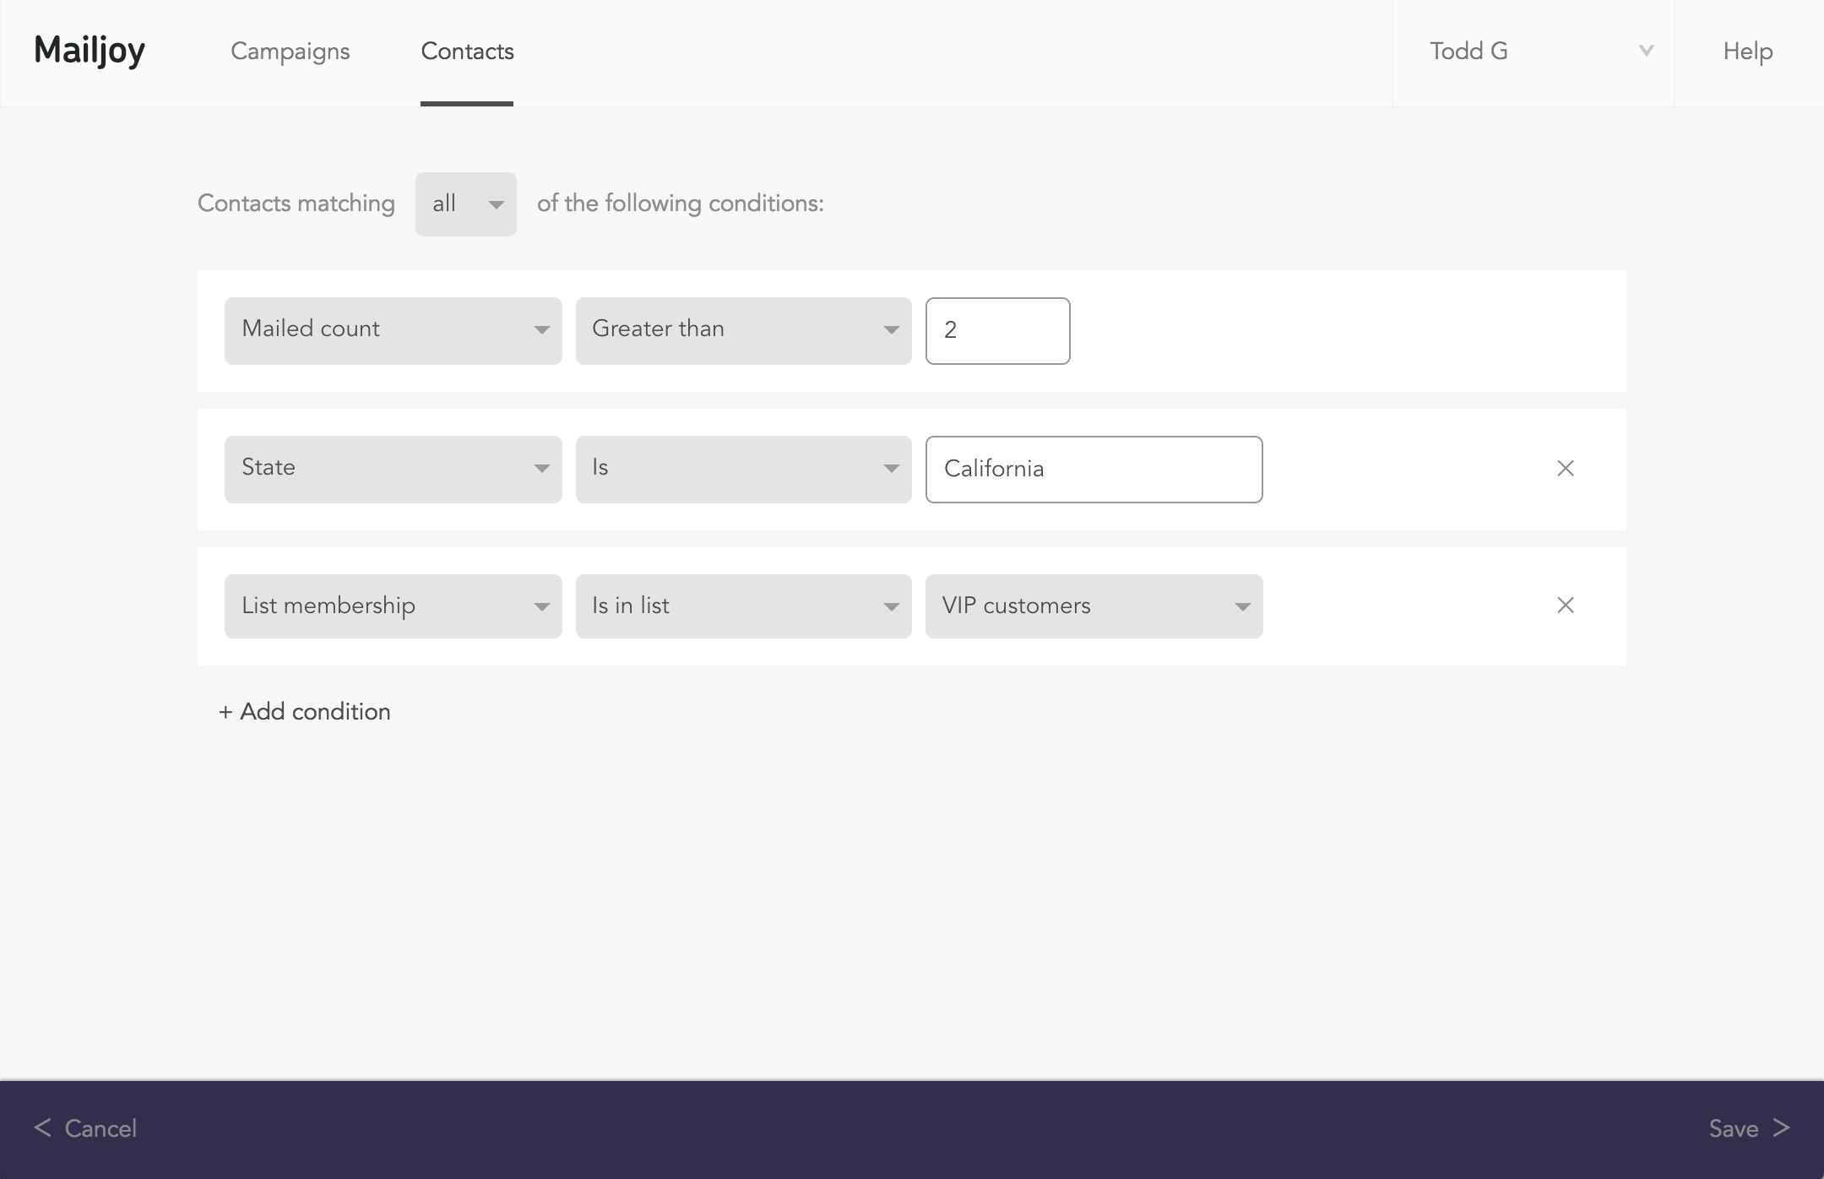Screen dimensions: 1824x1179
Task: Click the mailed count value input field
Action: (997, 331)
